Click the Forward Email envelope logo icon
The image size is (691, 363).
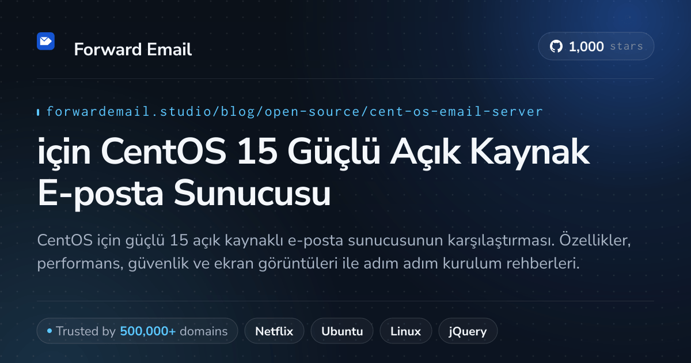(x=45, y=41)
